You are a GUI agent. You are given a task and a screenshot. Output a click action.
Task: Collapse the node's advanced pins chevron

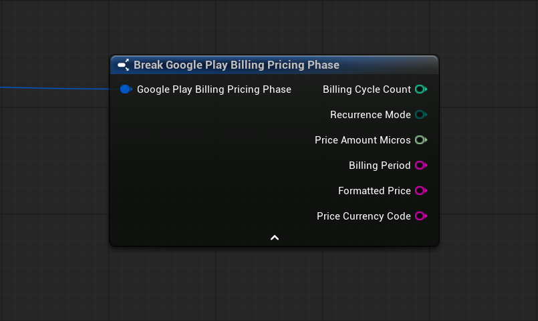[275, 238]
